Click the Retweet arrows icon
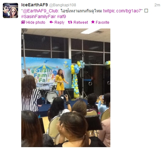This screenshot has width=163, height=150. click(70, 22)
